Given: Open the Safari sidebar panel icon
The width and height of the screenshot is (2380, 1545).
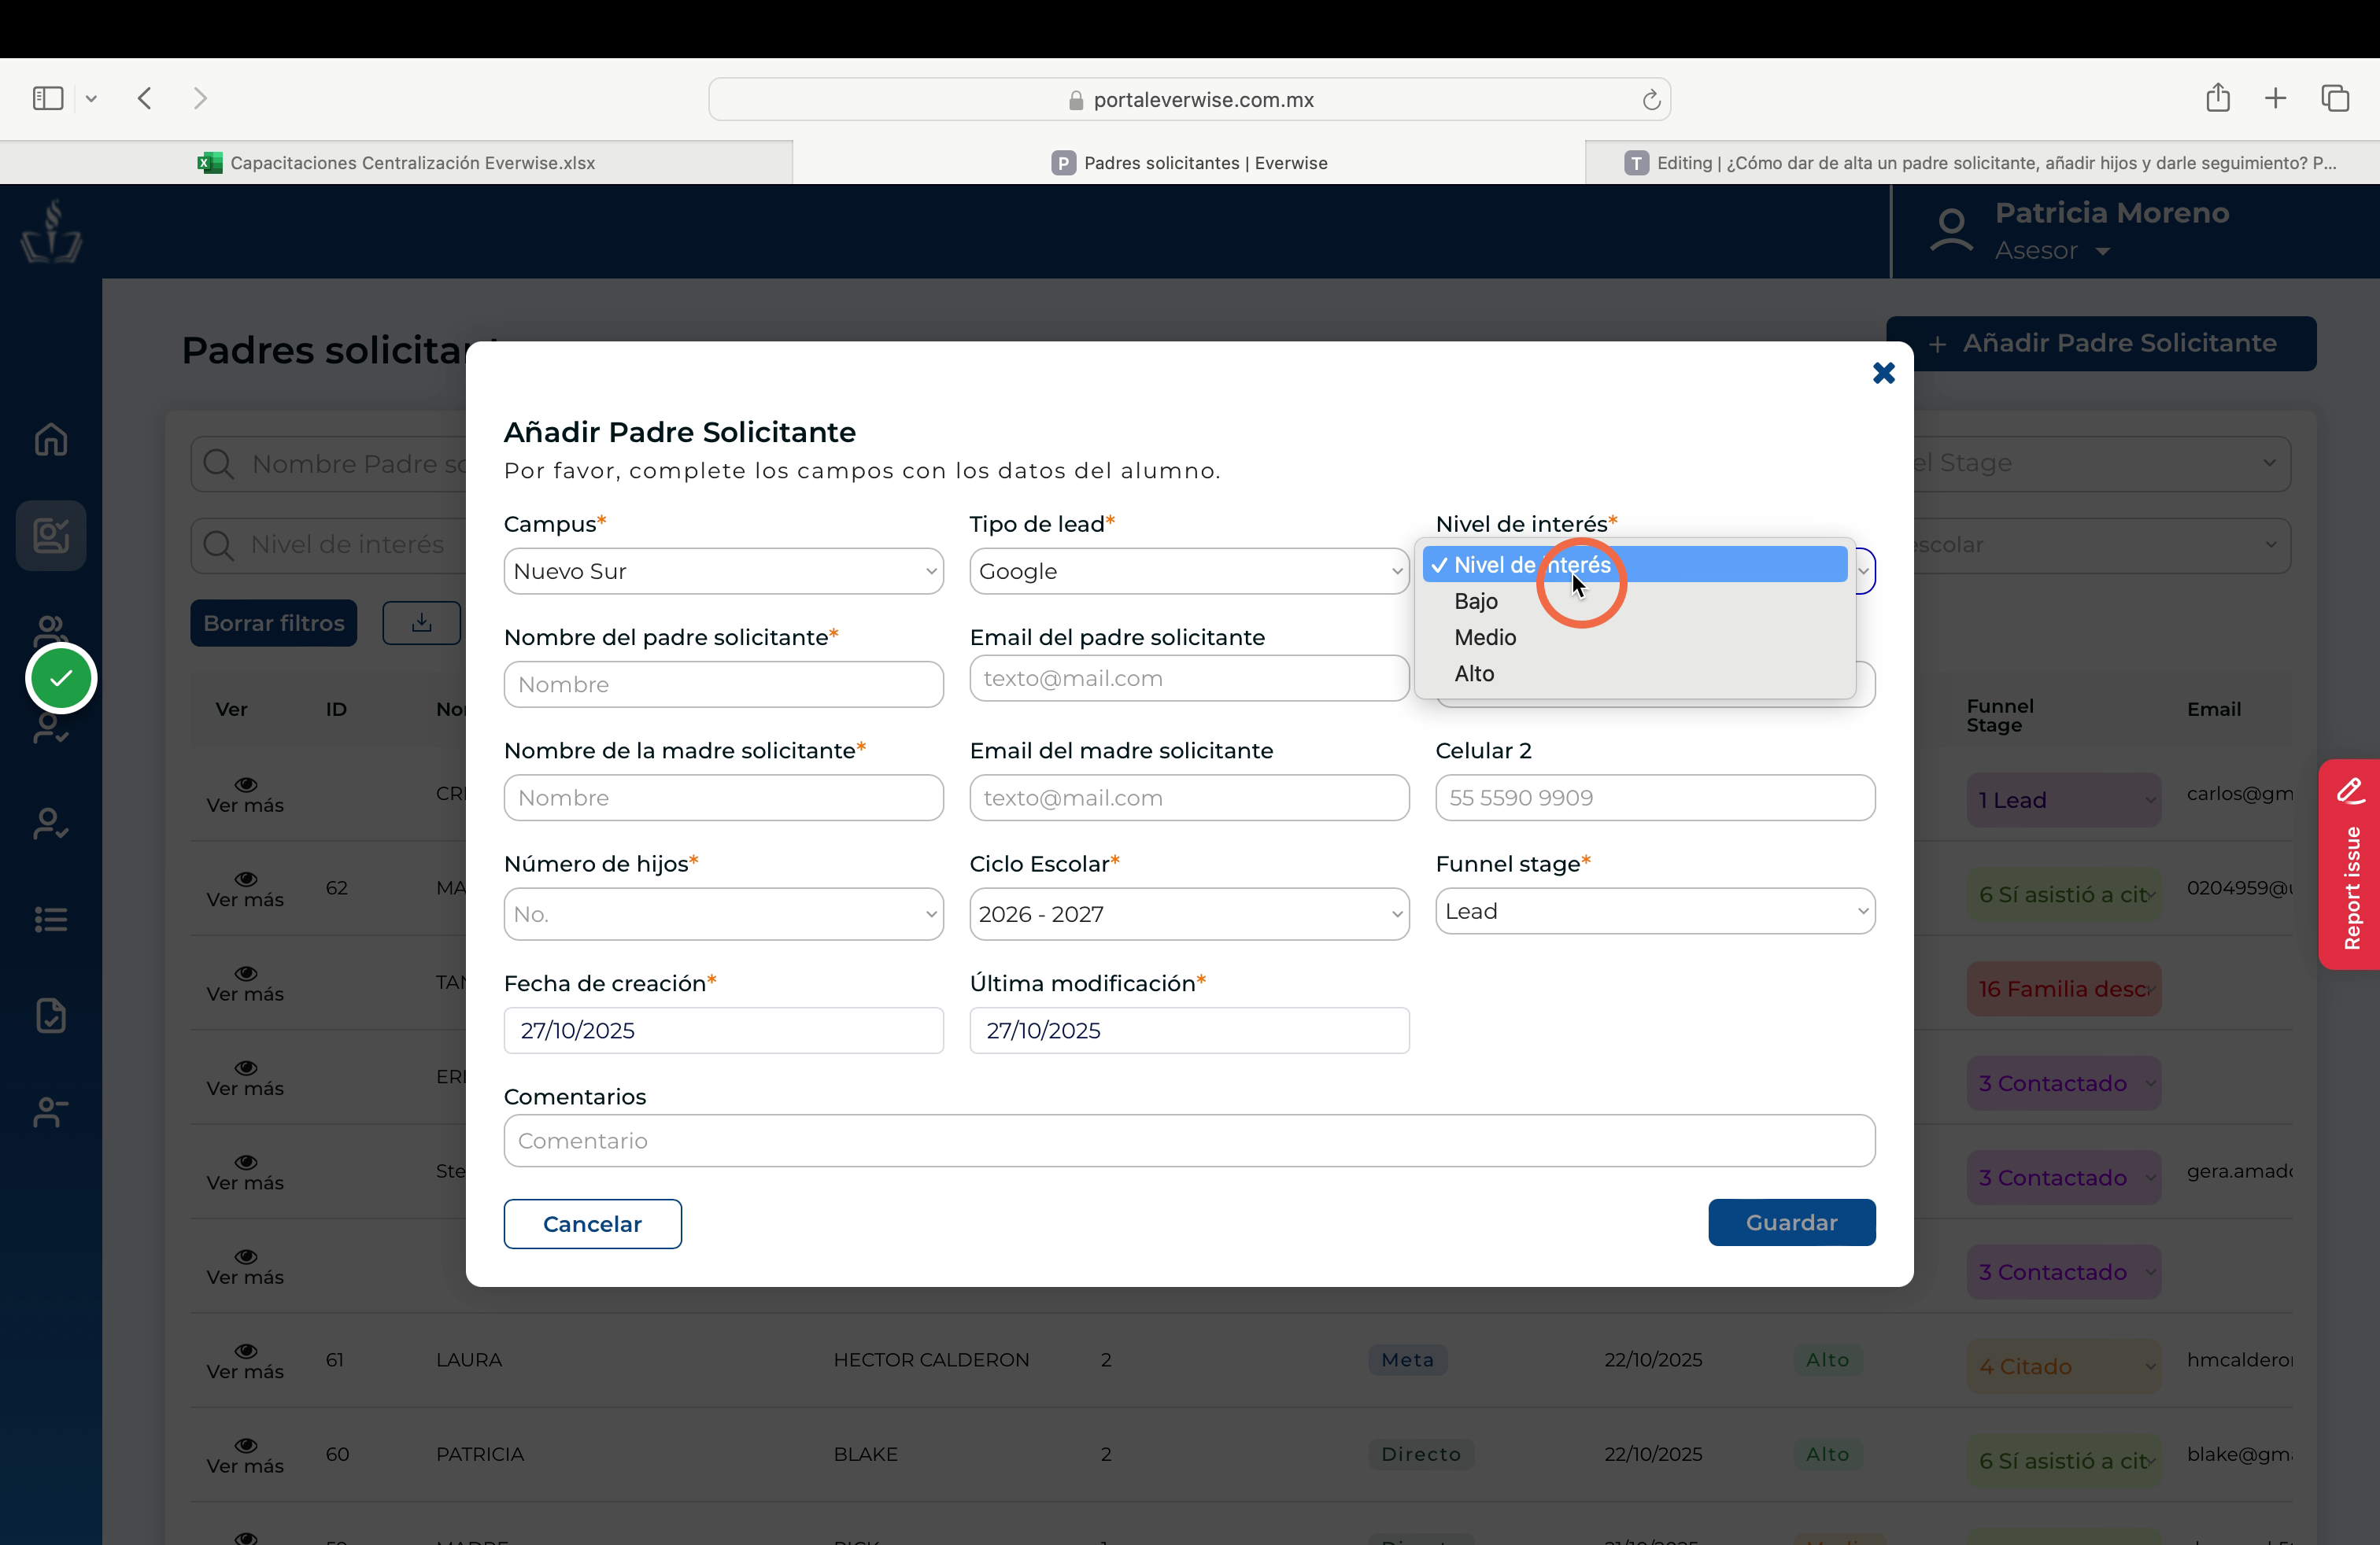Looking at the screenshot, I should point(48,98).
